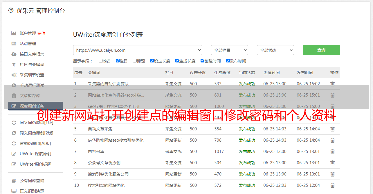Open 采集细节设置 in the sidebar
Viewport: 373px width, 194px height.
click(x=32, y=75)
